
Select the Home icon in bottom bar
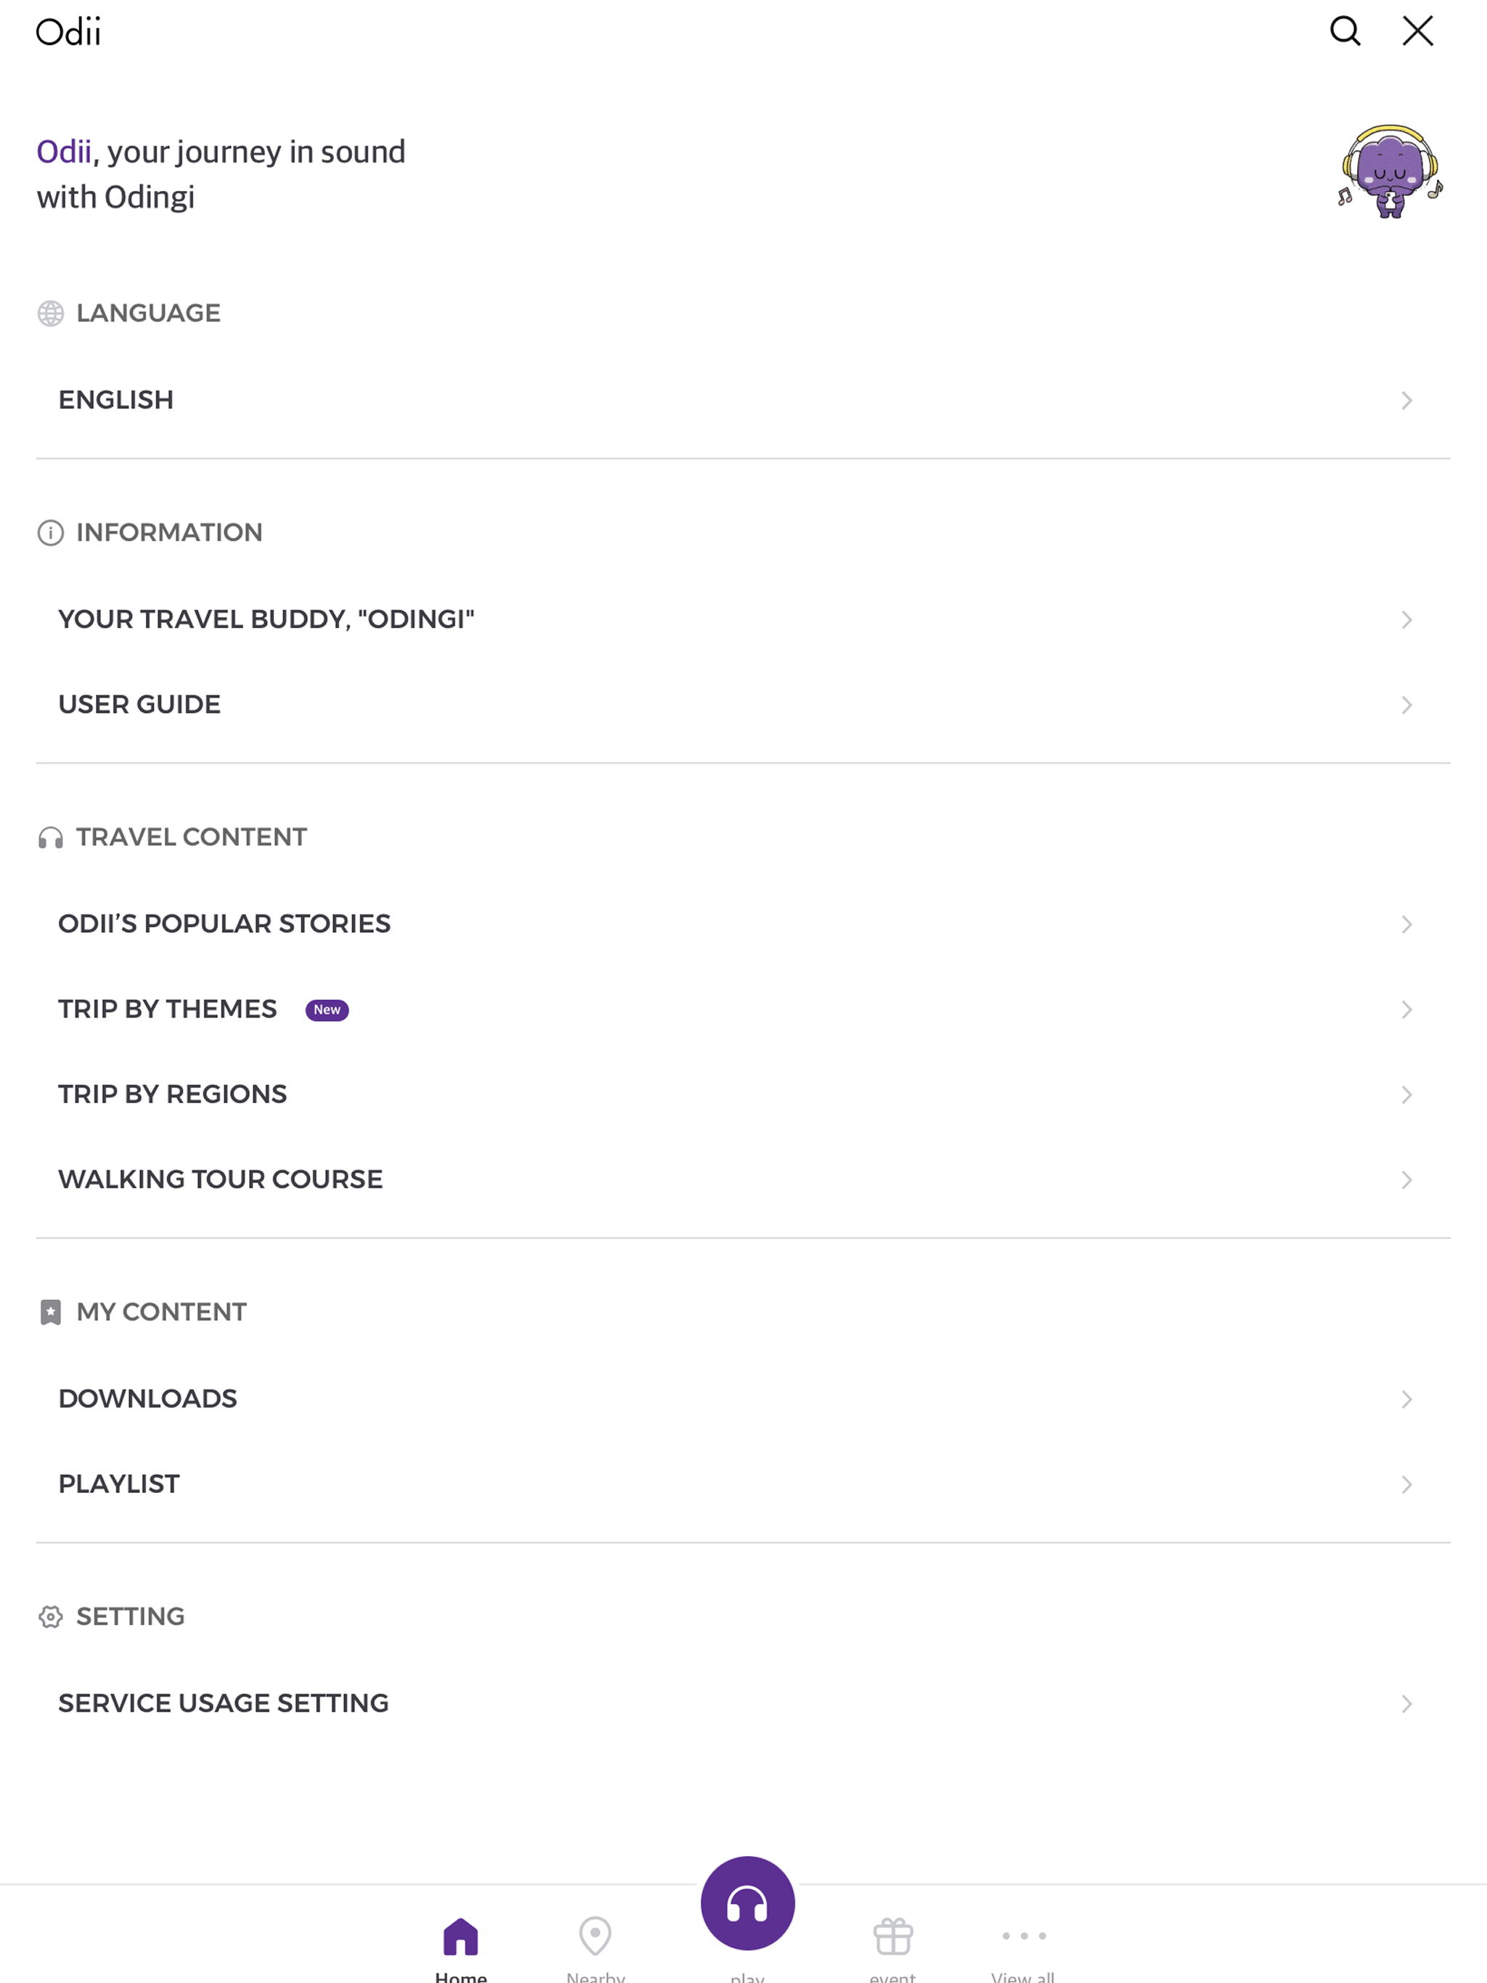coord(460,1936)
